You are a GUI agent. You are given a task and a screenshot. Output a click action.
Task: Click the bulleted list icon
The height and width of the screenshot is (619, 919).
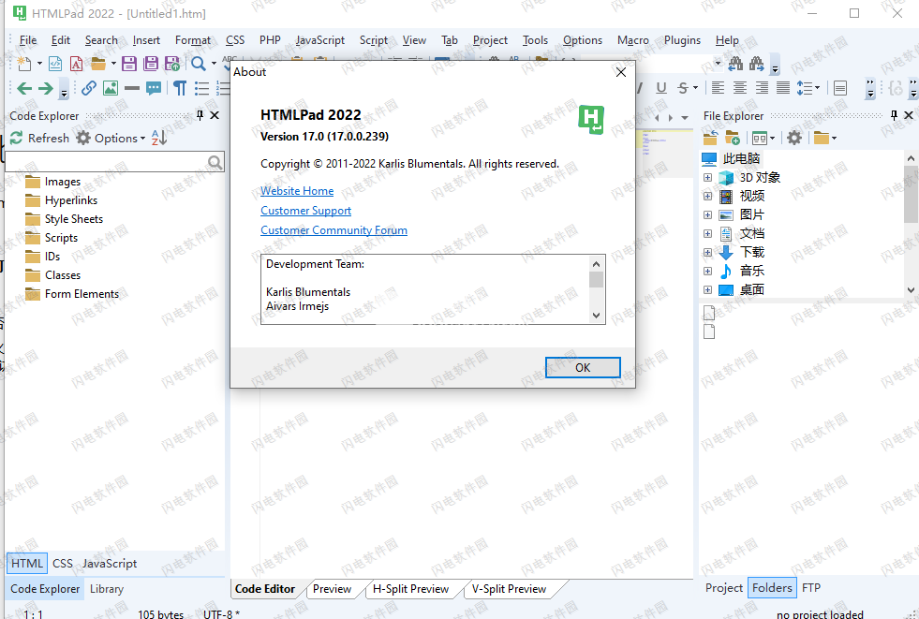[201, 88]
